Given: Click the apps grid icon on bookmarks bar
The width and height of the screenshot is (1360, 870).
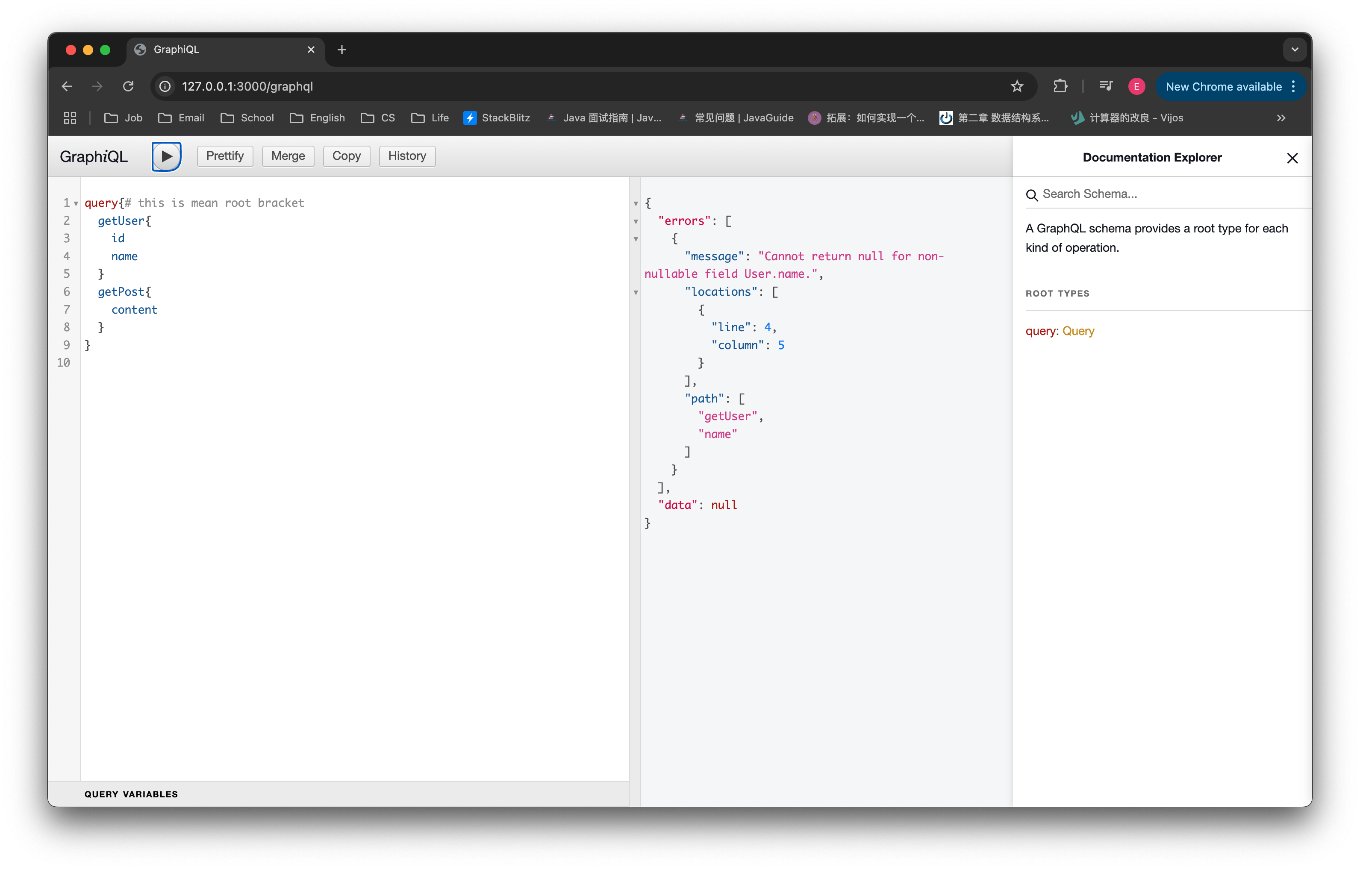Looking at the screenshot, I should point(70,118).
